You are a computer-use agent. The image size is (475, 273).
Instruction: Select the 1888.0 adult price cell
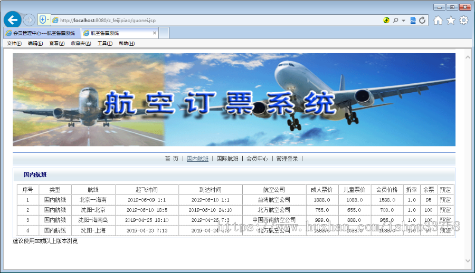(x=322, y=200)
